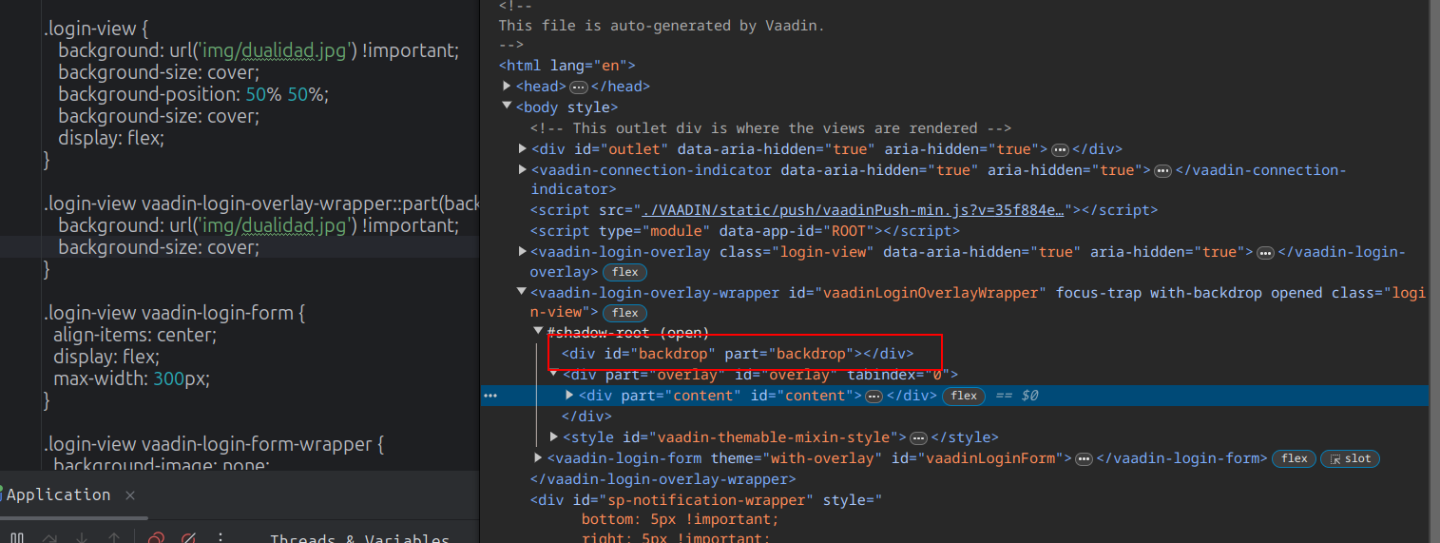
Task: Click the View Breakpoints red circles icon
Action: point(157,538)
